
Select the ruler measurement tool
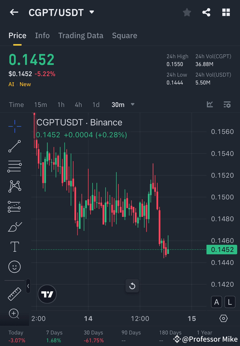coord(14,294)
